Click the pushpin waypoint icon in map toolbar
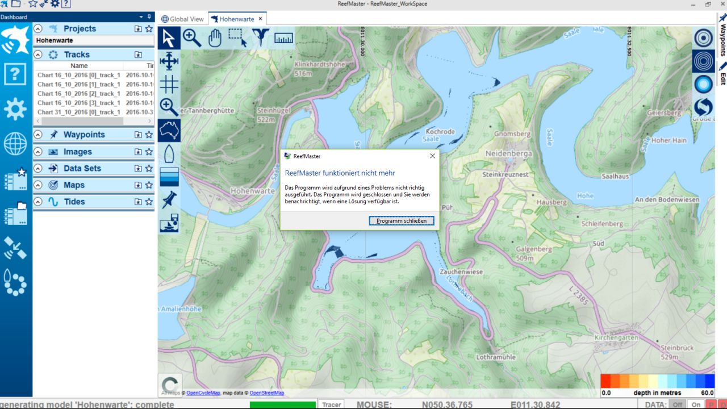The width and height of the screenshot is (727, 409). pos(169,199)
